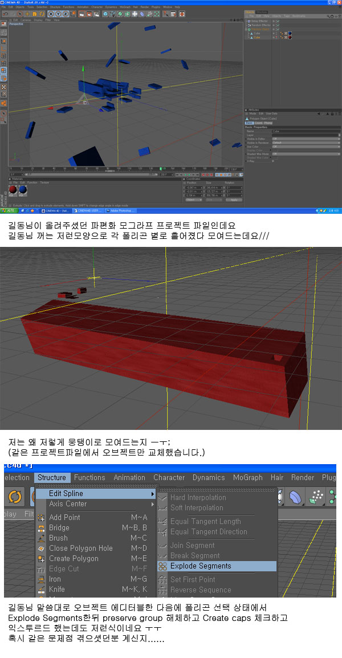Open Hair menu in zoomed screenshot
Viewport: 342px width, 658px height.
pos(277,478)
